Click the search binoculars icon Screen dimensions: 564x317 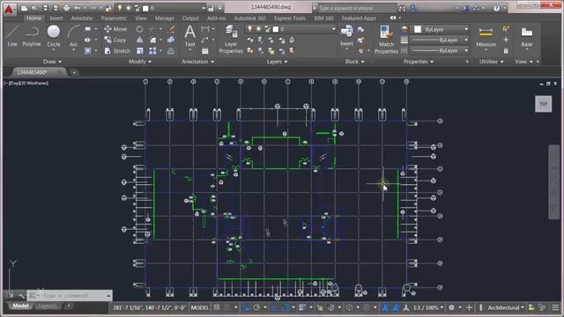[402, 8]
